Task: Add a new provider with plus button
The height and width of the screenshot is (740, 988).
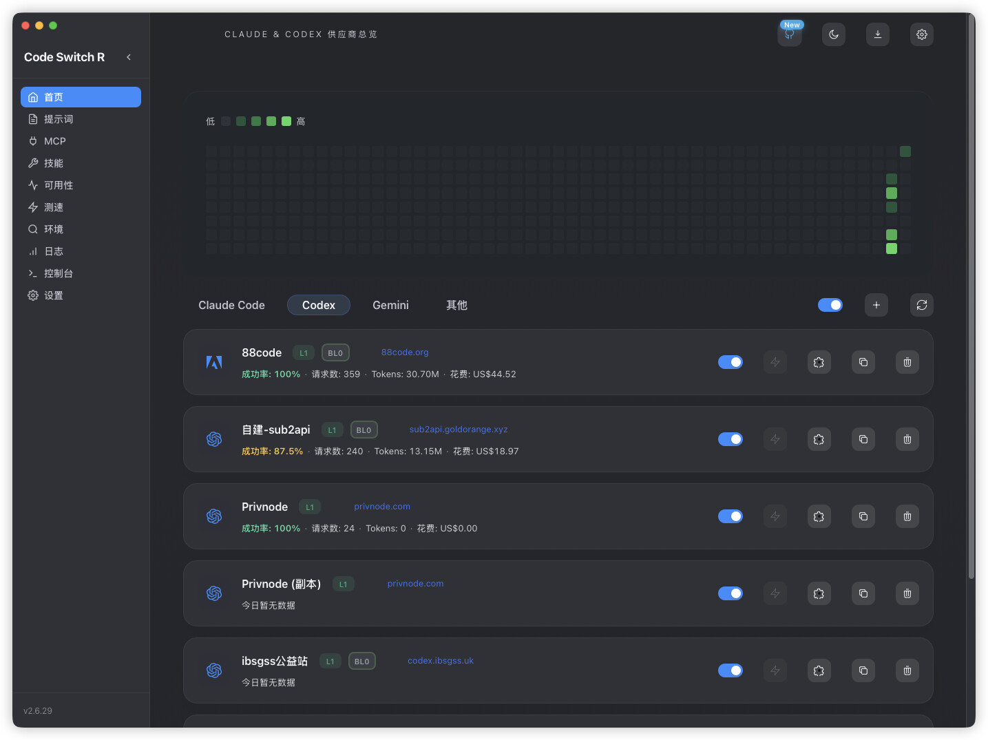Action: 876,305
